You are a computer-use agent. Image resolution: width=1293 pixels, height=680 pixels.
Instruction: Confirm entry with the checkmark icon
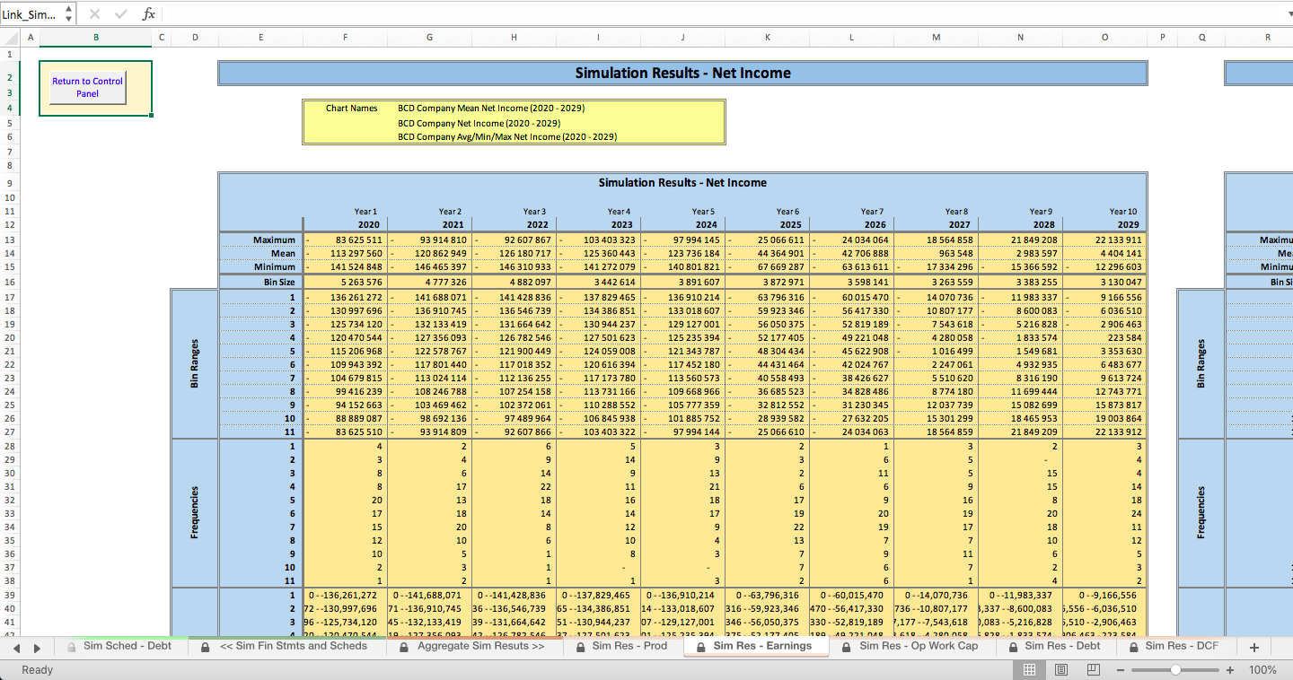[121, 14]
